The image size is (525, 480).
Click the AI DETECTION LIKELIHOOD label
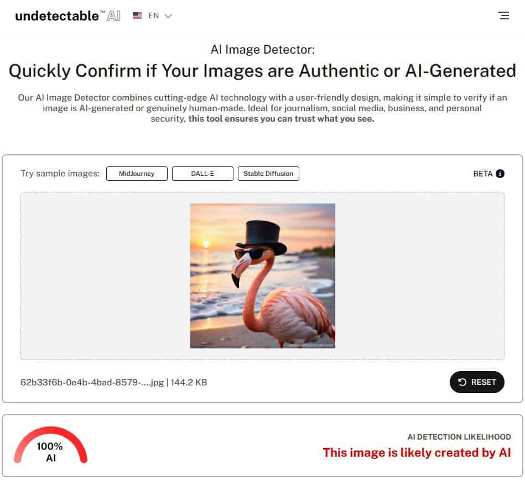(x=459, y=437)
